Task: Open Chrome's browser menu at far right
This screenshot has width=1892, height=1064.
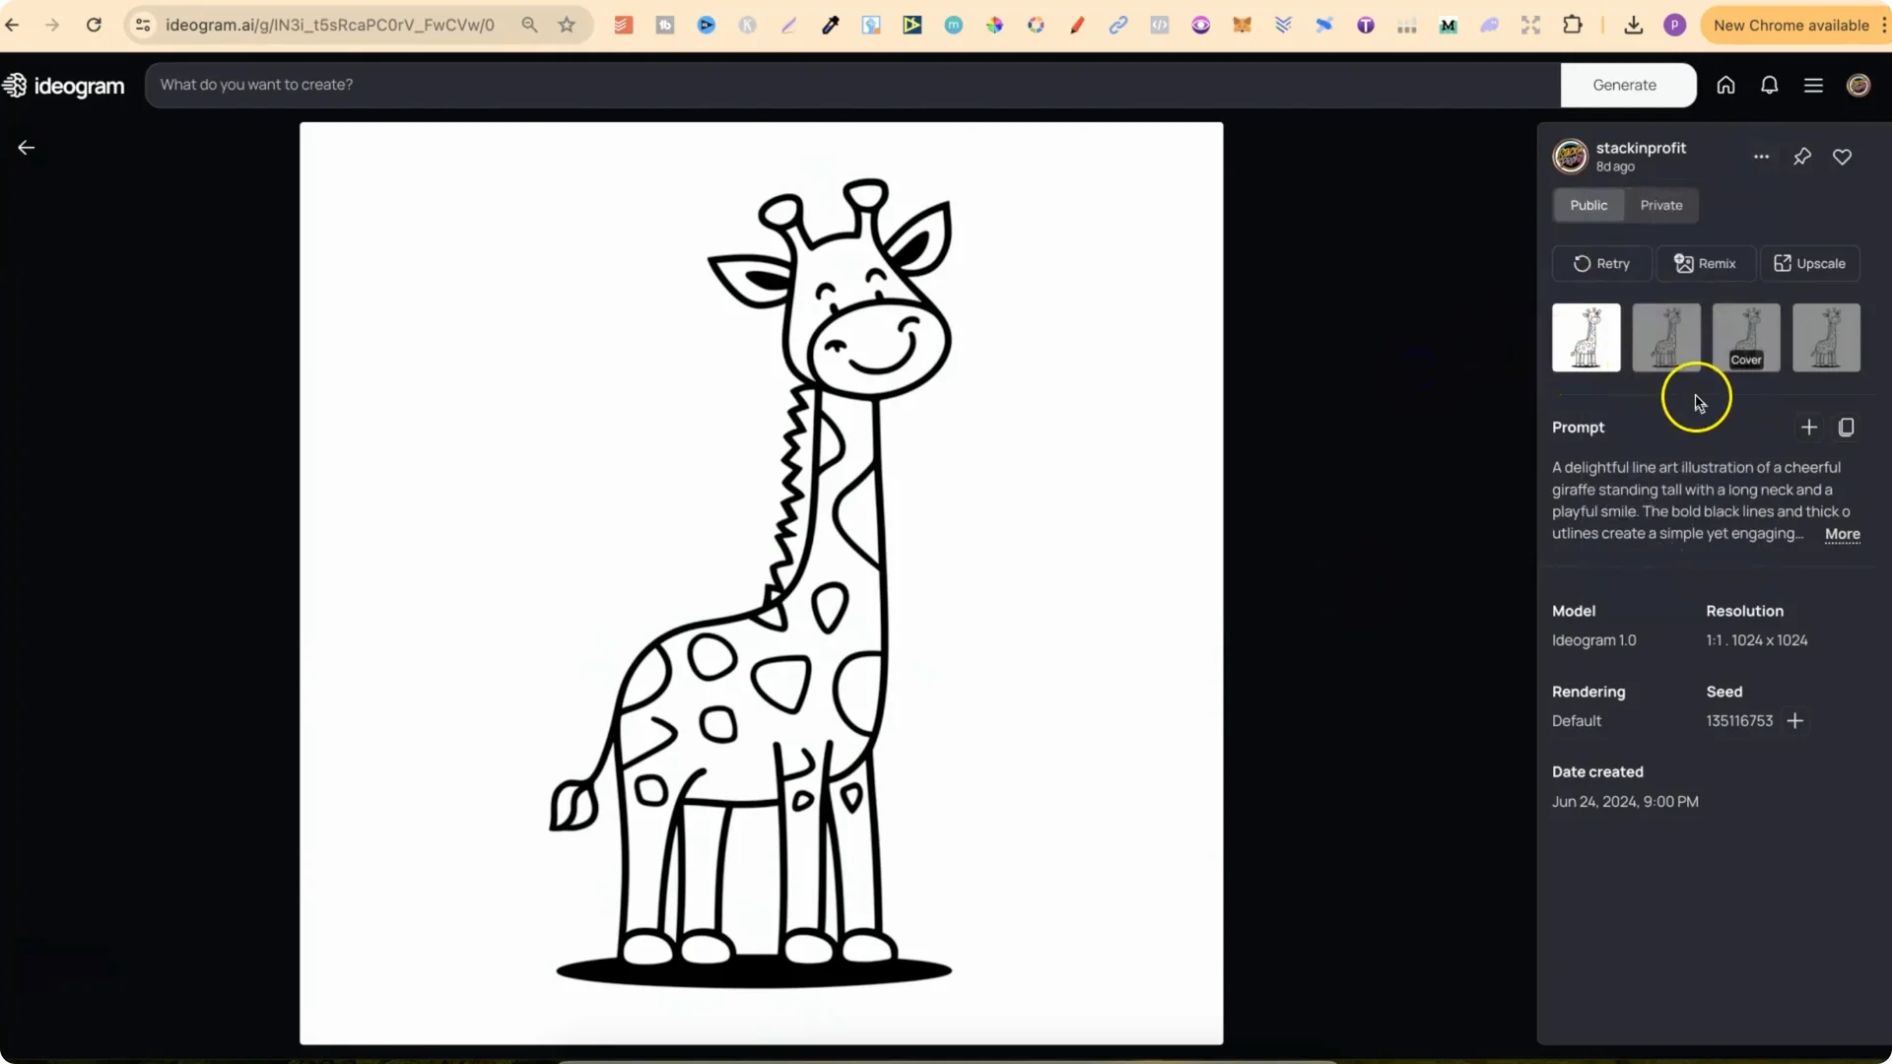Action: point(1882,25)
